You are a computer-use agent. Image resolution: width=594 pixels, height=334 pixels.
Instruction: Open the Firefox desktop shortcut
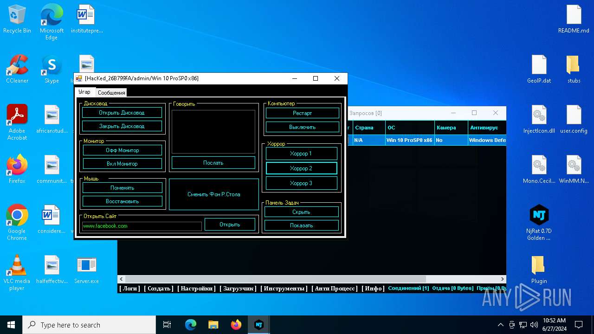[17, 169]
